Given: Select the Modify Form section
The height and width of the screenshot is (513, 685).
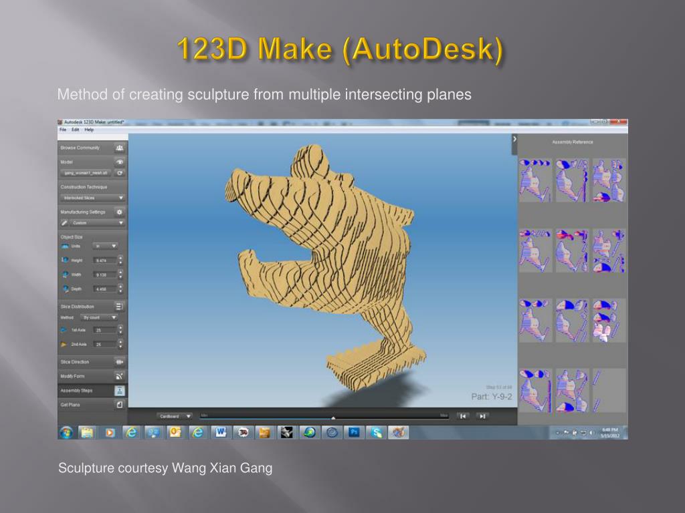Looking at the screenshot, I should 92,376.
